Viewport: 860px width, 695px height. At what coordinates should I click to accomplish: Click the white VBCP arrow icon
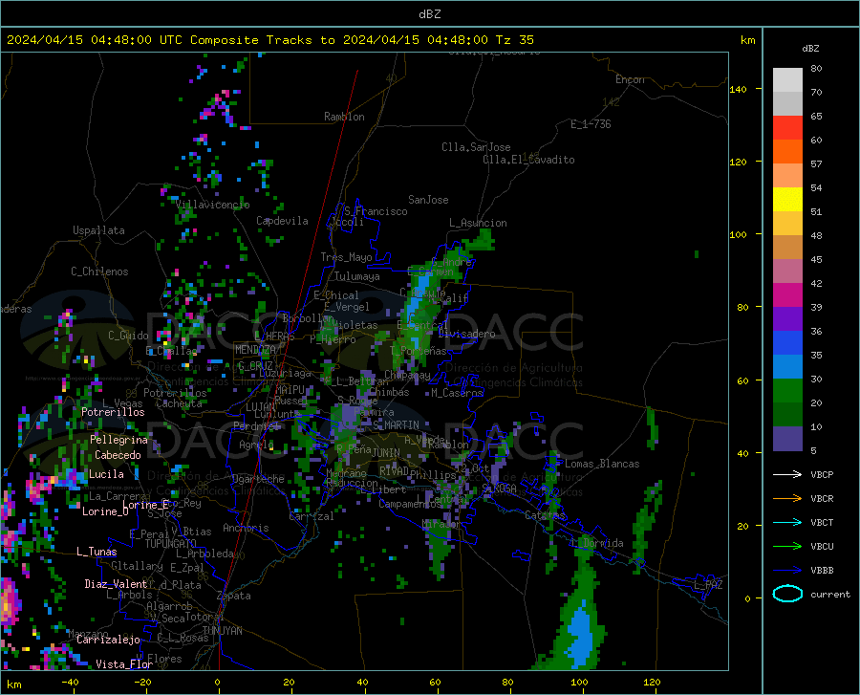tap(787, 474)
